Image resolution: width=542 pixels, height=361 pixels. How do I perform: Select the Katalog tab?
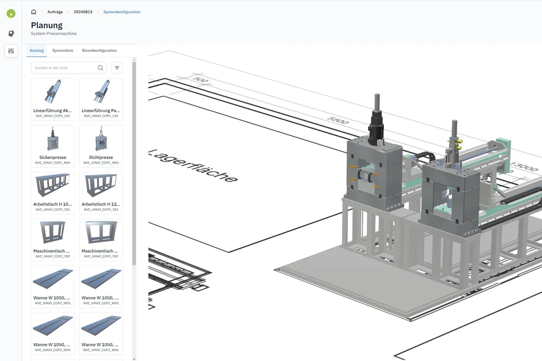pos(36,50)
